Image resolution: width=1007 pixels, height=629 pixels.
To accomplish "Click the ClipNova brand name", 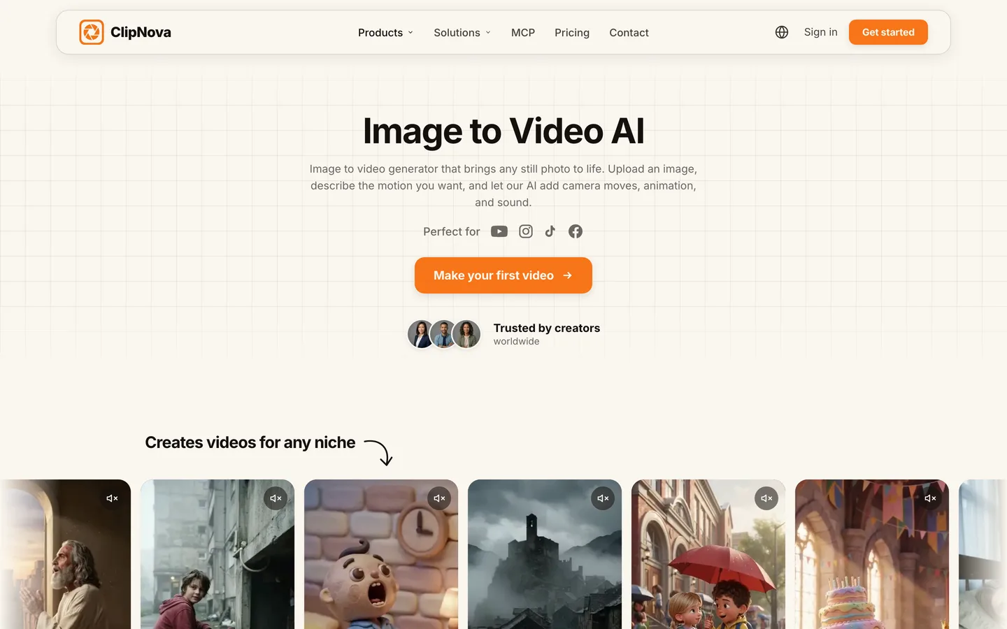I will [141, 32].
